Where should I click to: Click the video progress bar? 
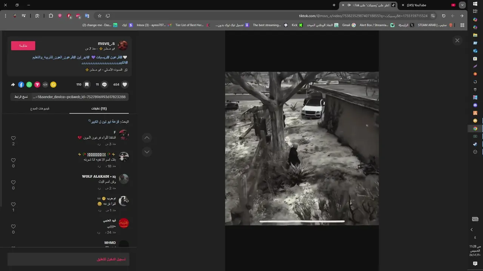(302, 221)
